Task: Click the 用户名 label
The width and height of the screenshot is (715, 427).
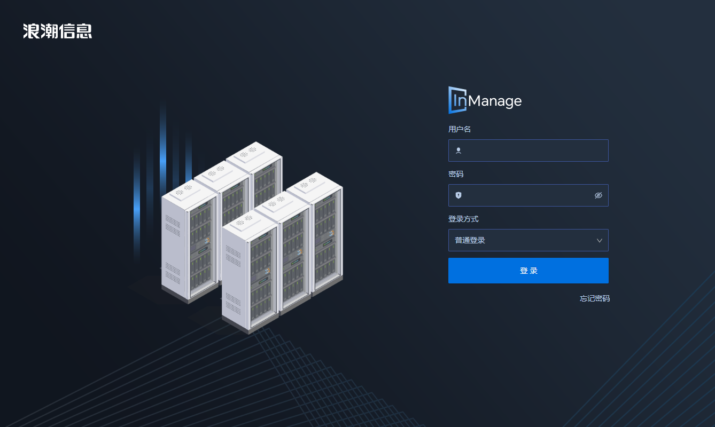Action: click(x=460, y=129)
